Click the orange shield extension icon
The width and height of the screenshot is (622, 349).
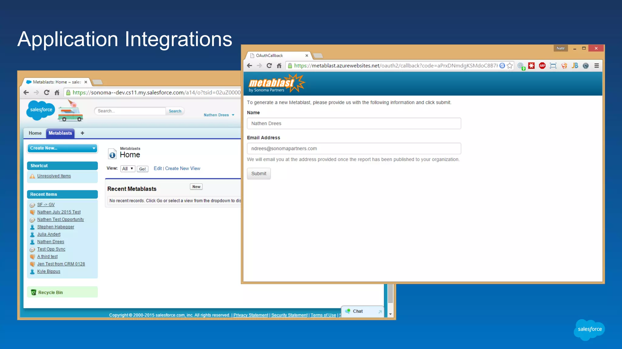564,66
